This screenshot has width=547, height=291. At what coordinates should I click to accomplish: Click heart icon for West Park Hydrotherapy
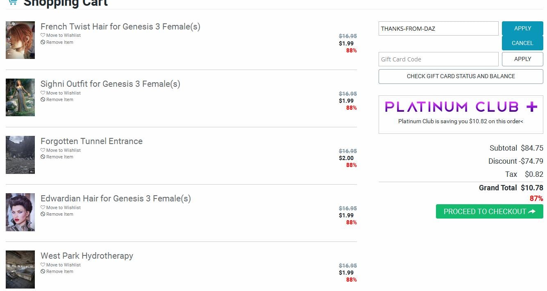click(43, 265)
